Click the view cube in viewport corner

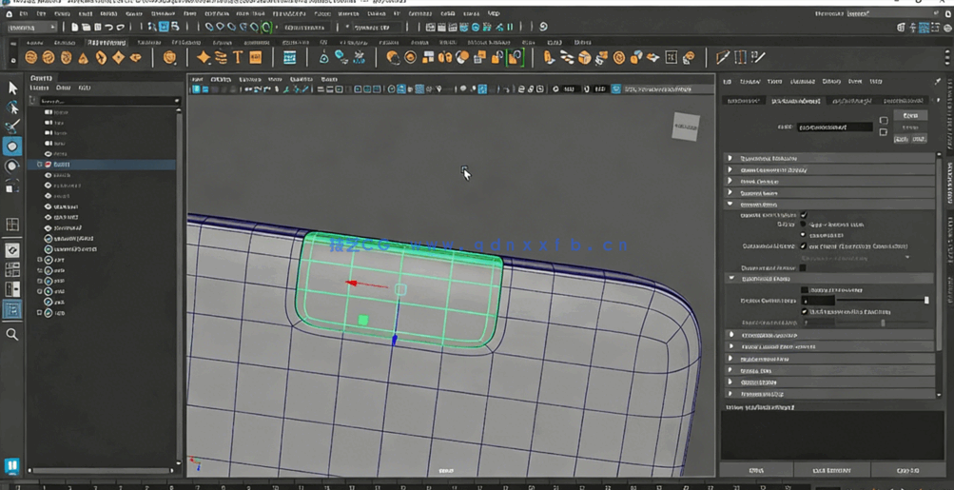(x=685, y=127)
